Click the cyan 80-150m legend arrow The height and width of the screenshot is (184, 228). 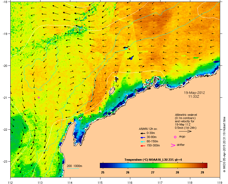143,142
